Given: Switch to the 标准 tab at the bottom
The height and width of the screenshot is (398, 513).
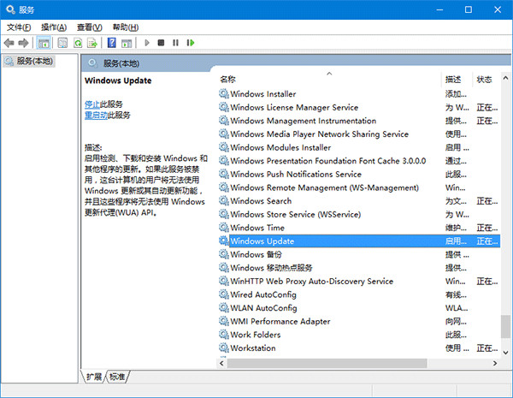Looking at the screenshot, I should (117, 377).
